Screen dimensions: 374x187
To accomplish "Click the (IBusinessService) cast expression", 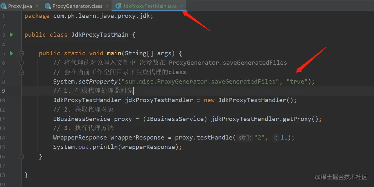I will pos(175,119).
